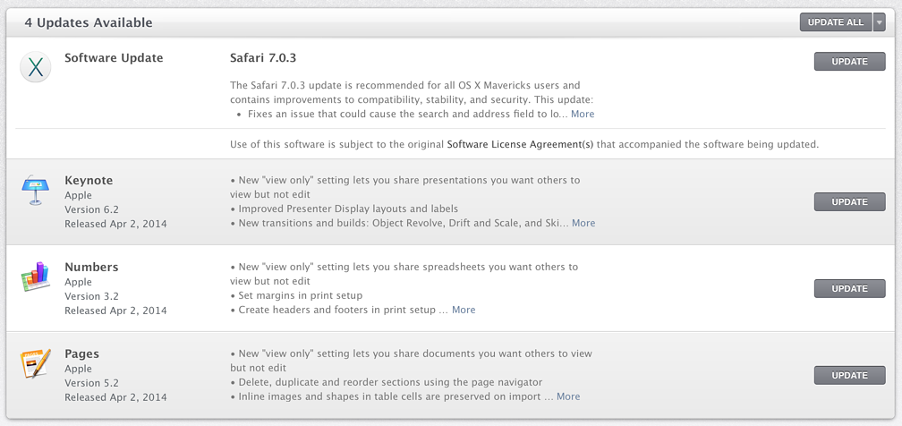Click the Keynote app title

(89, 180)
